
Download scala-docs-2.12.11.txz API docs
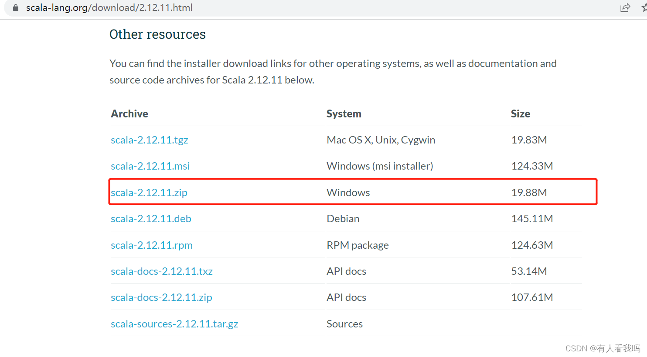(162, 271)
